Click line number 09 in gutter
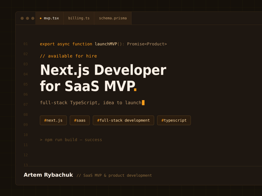The height and width of the screenshot is (196, 262). [x=26, y=125]
